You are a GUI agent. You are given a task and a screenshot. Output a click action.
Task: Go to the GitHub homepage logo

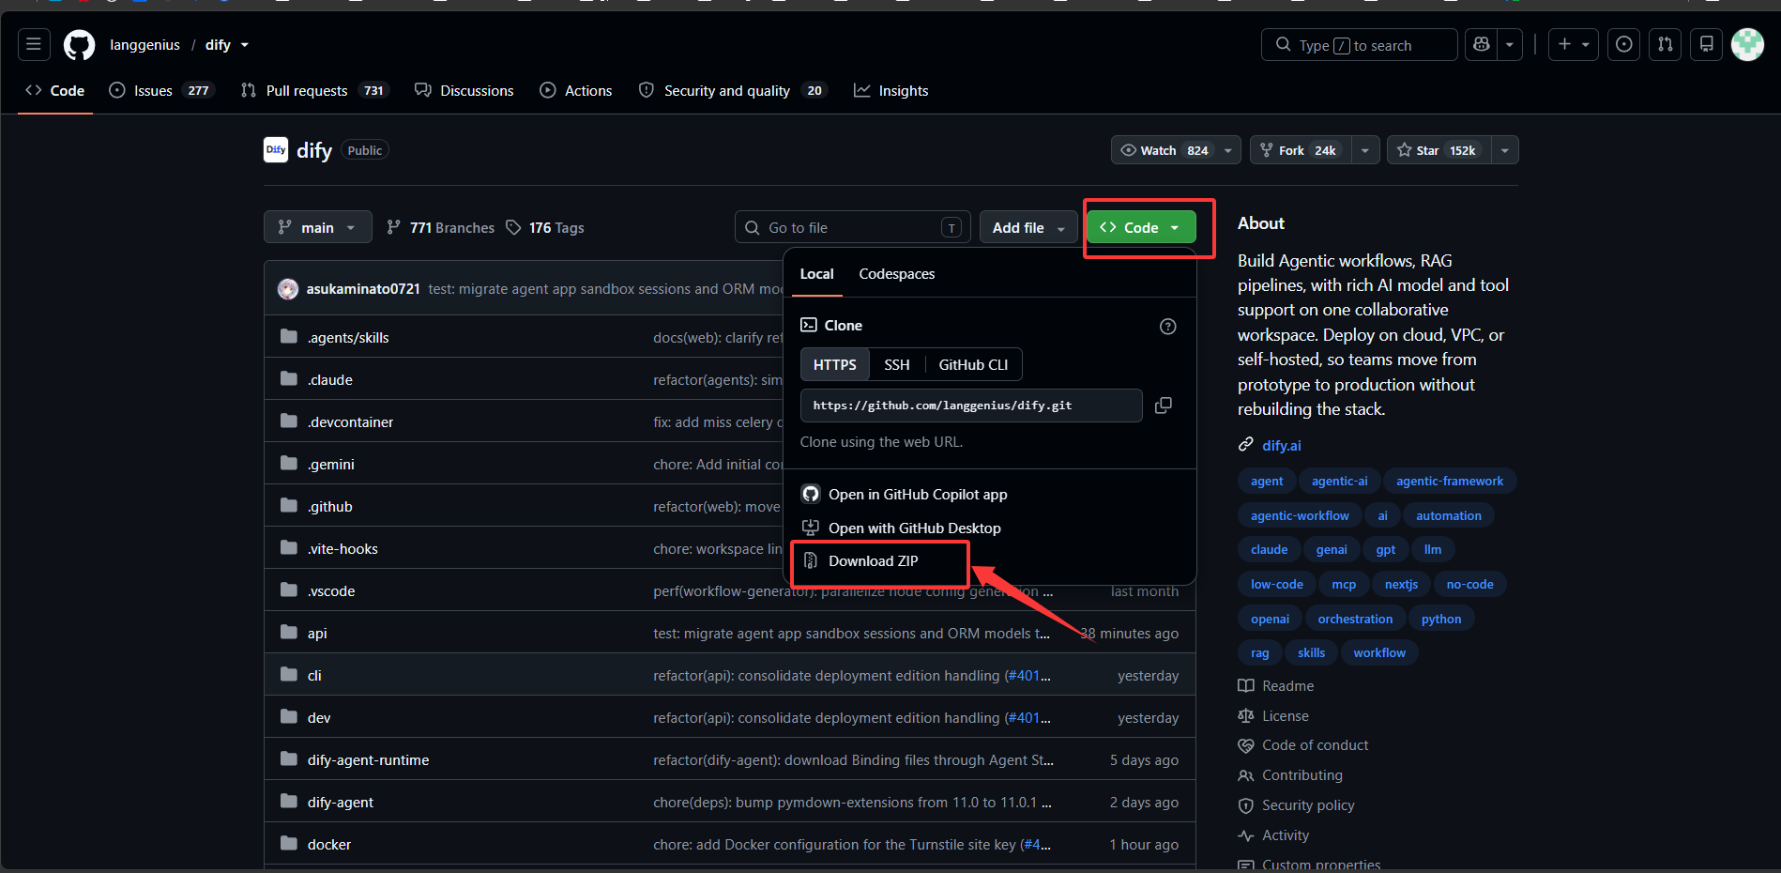click(x=79, y=45)
